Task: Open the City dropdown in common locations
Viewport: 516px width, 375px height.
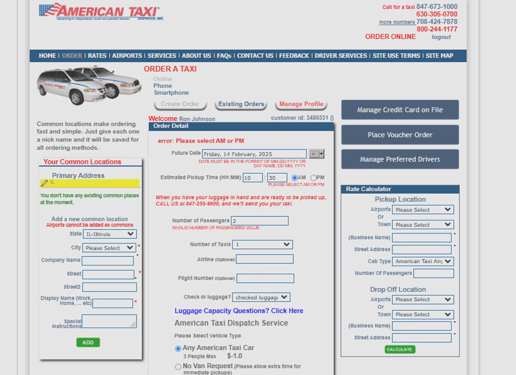Action: click(108, 248)
